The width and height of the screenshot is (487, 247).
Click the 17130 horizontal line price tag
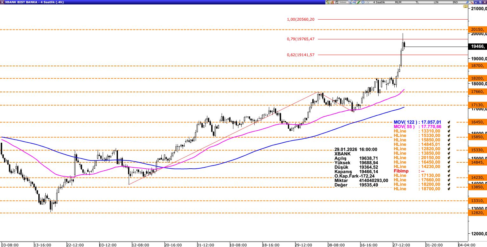(x=477, y=105)
